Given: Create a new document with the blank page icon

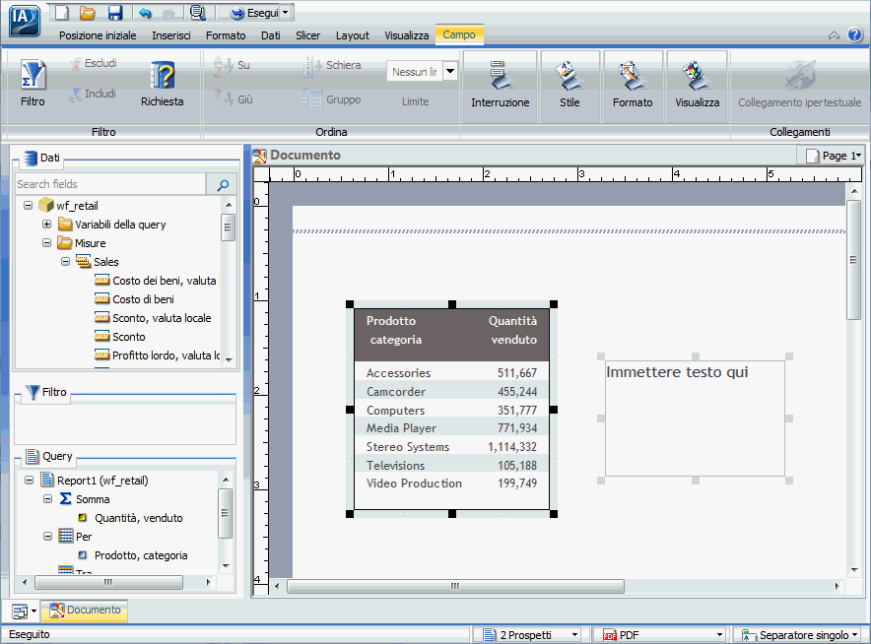Looking at the screenshot, I should click(62, 12).
